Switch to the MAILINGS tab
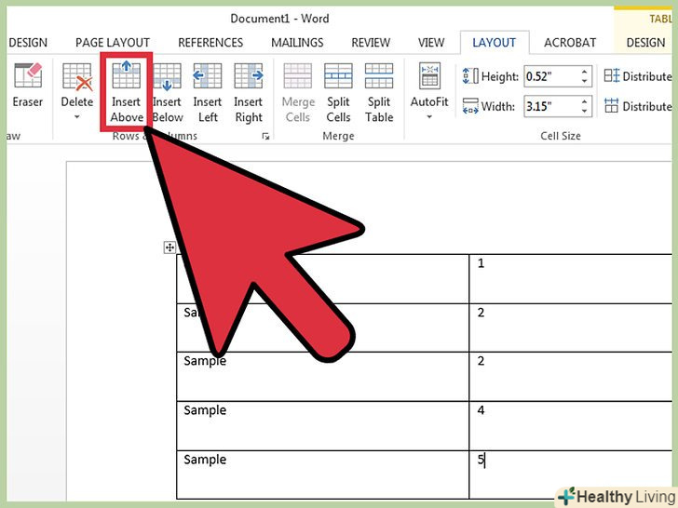Viewport: 678px width, 508px height. (297, 43)
